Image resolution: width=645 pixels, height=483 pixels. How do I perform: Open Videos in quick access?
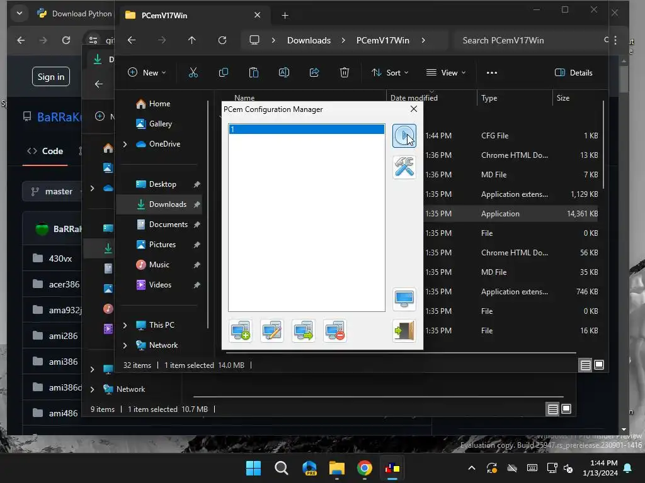(159, 285)
